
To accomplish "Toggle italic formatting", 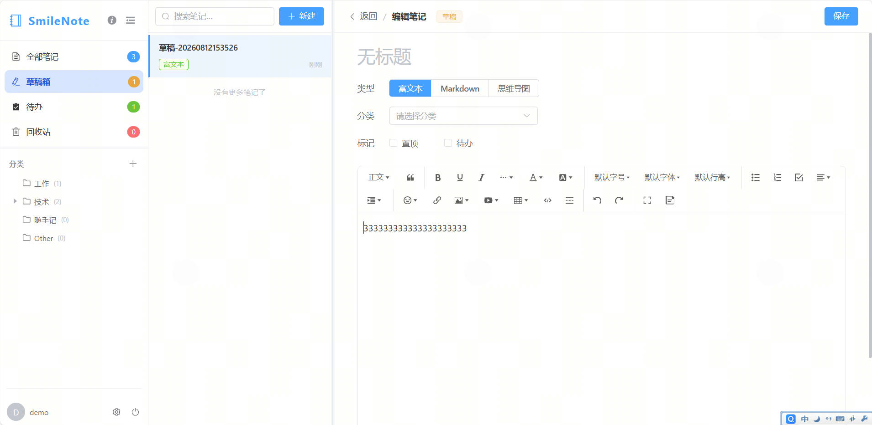I will 481,178.
